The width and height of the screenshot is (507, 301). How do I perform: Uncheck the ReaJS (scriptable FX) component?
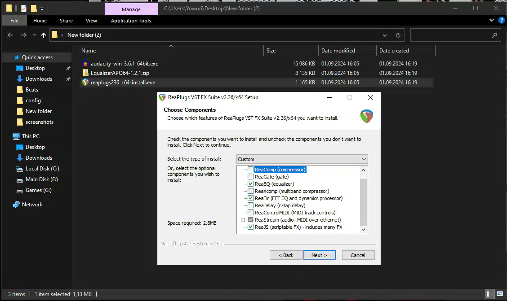(251, 227)
